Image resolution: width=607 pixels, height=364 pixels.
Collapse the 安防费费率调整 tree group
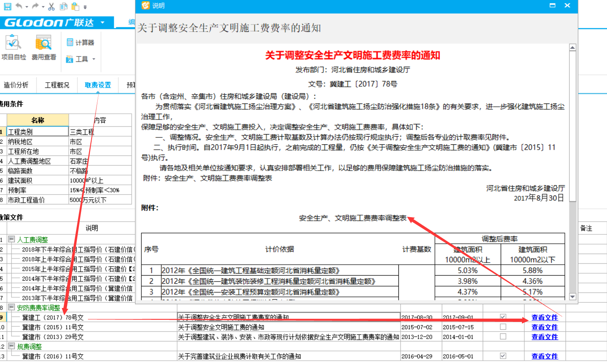(x=12, y=307)
